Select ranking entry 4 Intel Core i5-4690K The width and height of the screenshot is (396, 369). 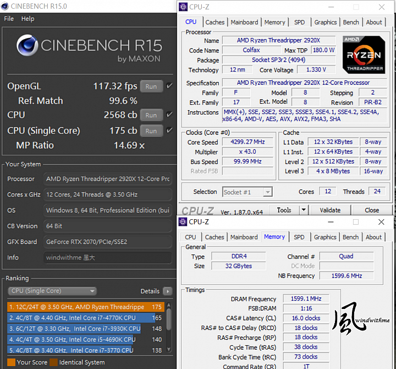[86, 340]
